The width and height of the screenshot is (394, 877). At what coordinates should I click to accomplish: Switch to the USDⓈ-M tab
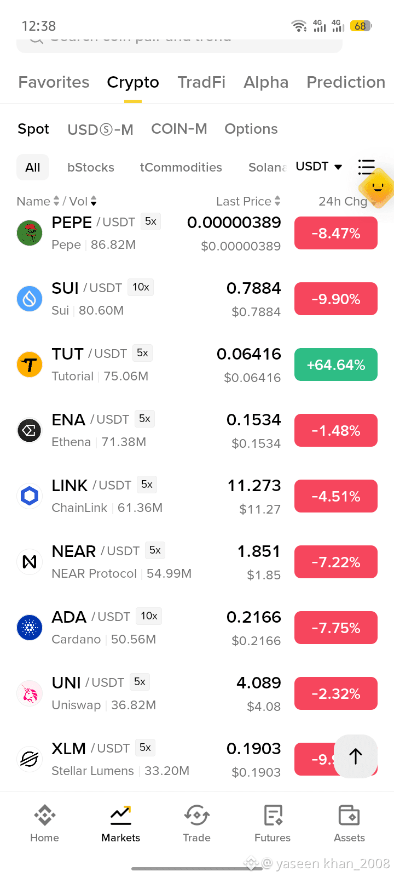(100, 129)
